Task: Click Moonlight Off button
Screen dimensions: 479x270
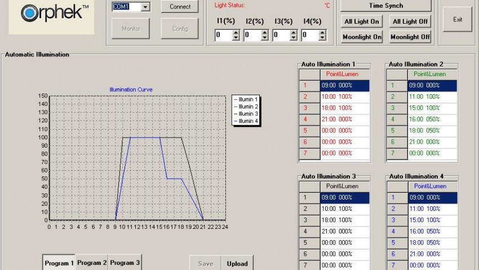Action: click(x=410, y=37)
